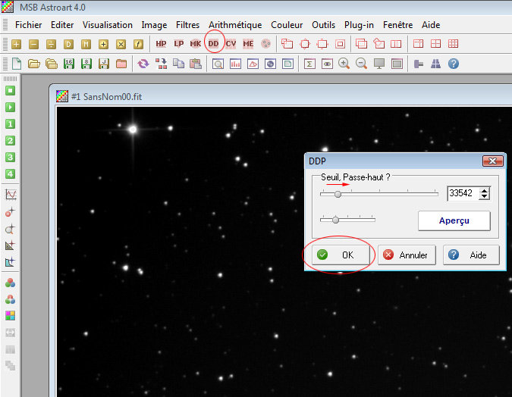Open the Plug-in menu

[359, 25]
